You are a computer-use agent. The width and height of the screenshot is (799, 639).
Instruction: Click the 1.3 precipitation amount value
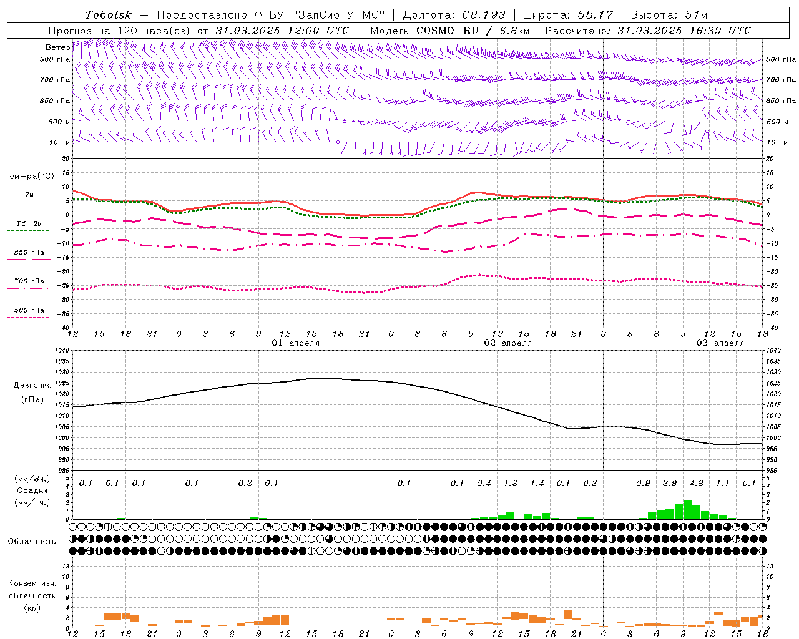point(511,484)
